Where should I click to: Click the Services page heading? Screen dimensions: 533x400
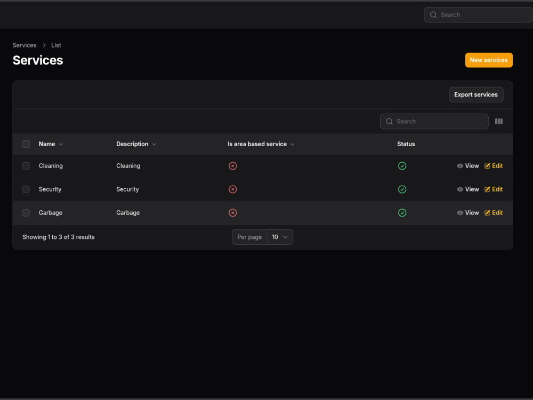pyautogui.click(x=38, y=60)
